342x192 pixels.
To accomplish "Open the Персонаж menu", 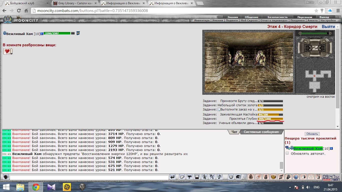I will [305, 17].
